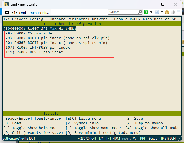
Task: Click '[C] Toggle show-name mode' hint
Action: click(93, 128)
